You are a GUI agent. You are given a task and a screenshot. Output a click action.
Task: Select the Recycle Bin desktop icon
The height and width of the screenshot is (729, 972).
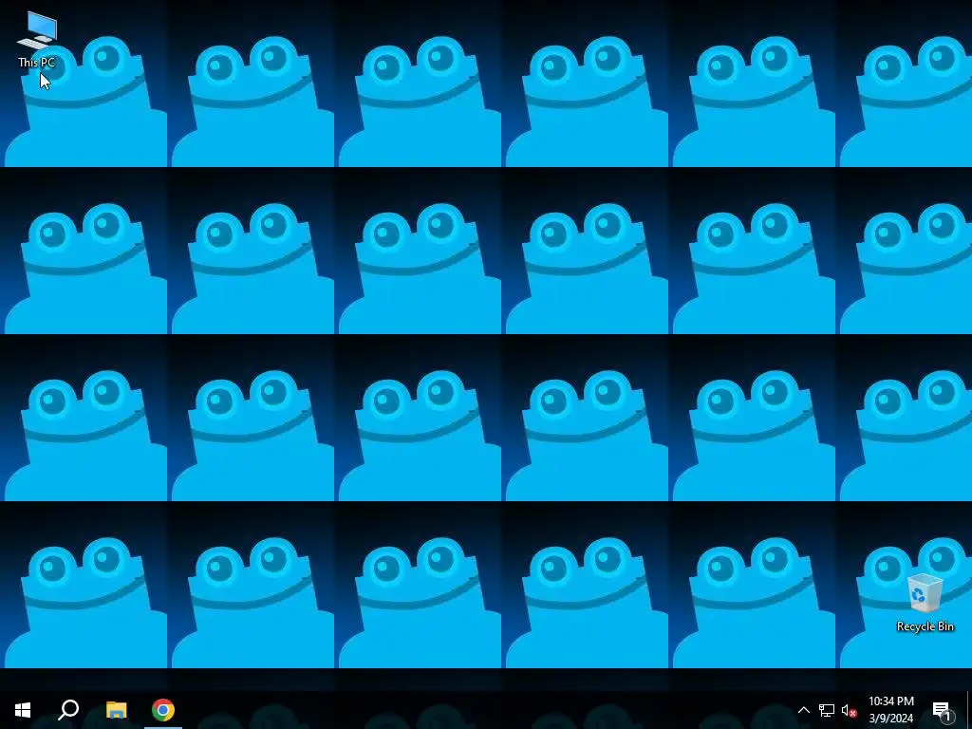tap(925, 603)
